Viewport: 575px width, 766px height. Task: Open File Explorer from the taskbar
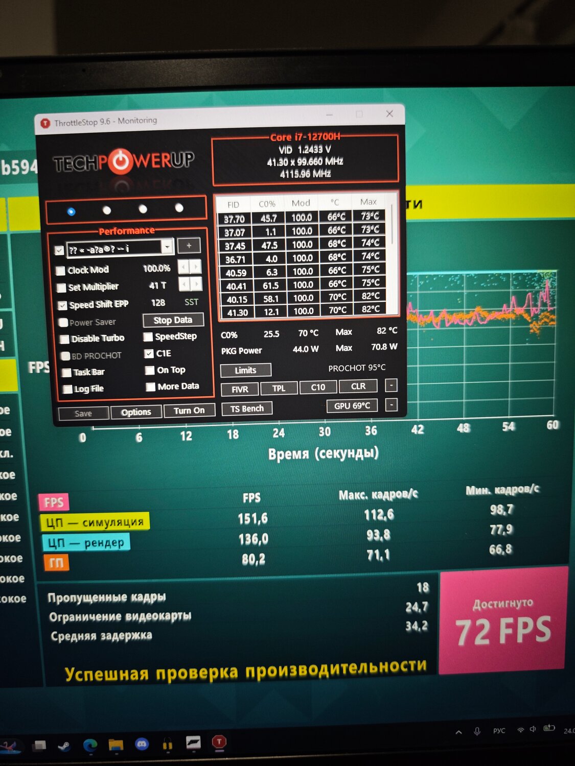tap(116, 745)
